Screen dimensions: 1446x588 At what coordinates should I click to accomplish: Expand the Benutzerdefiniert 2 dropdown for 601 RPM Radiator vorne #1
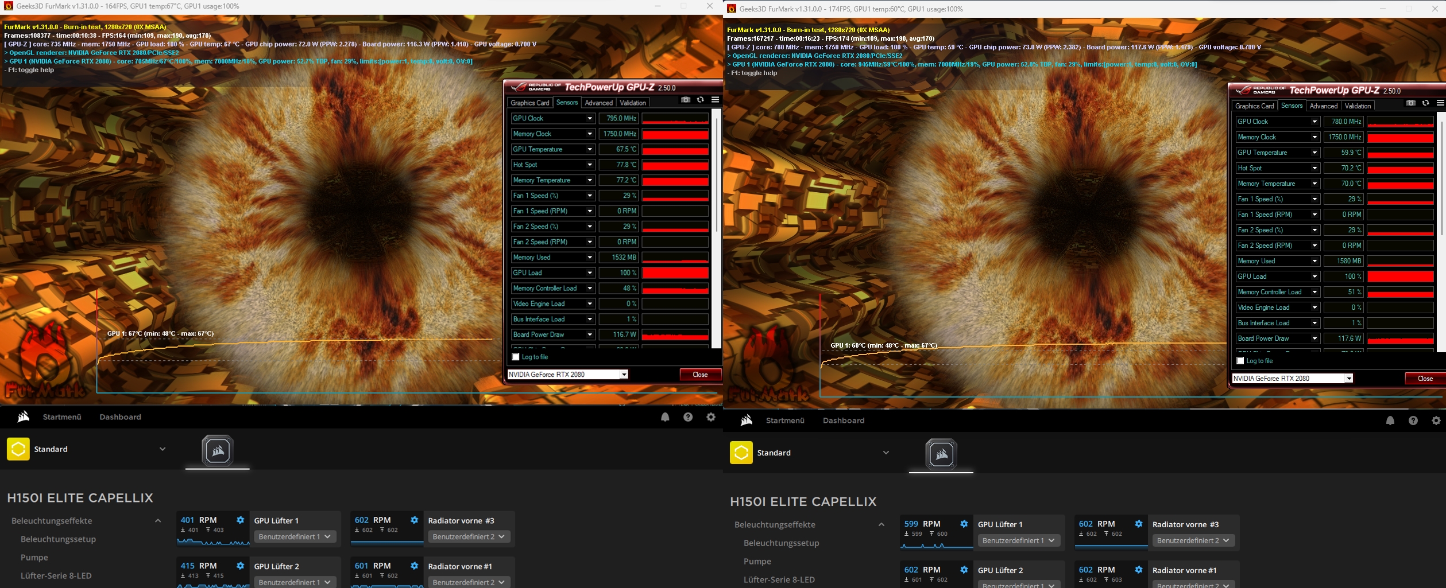[469, 582]
